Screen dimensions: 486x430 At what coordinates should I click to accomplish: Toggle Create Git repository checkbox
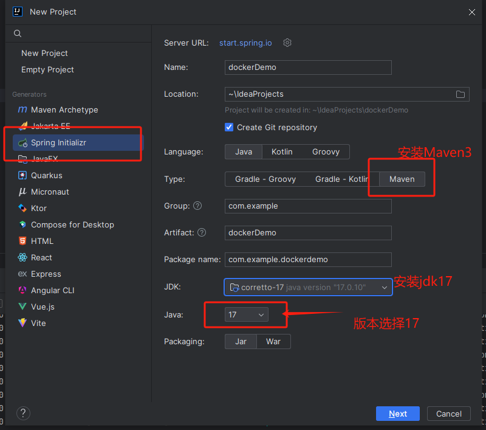[x=229, y=127]
